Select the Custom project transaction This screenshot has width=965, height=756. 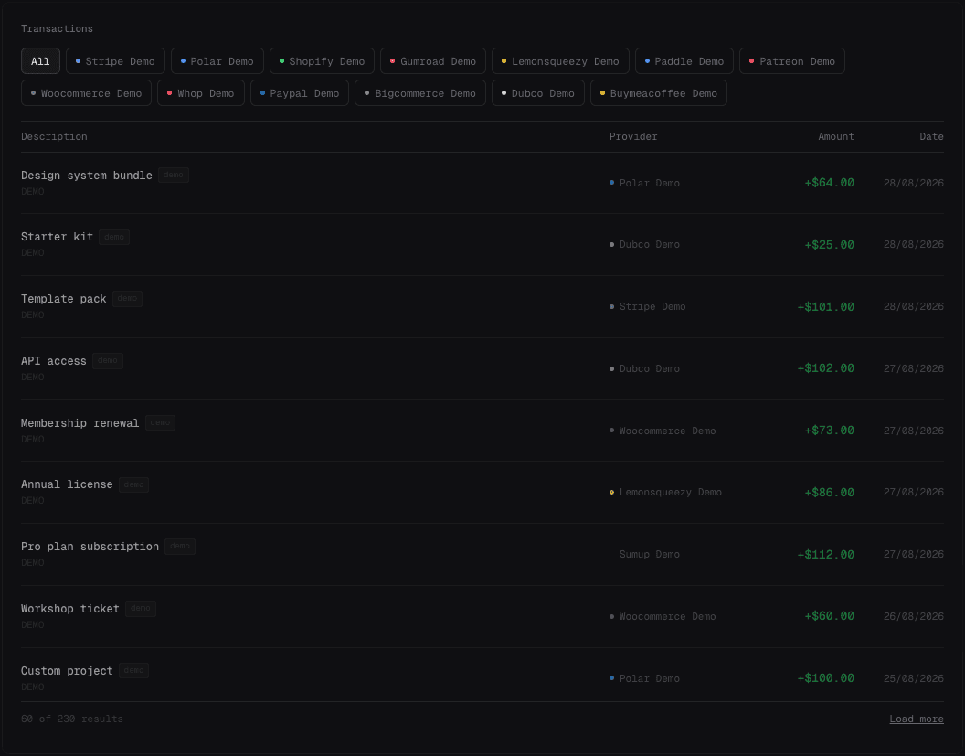point(67,670)
